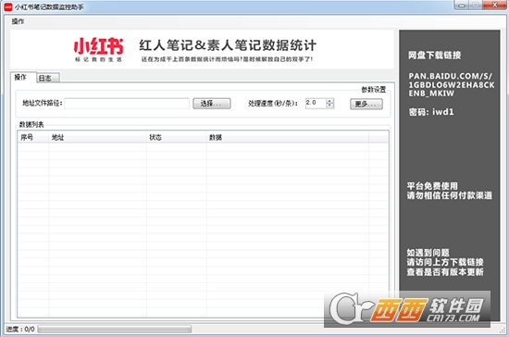Select the 操作 tab

pos(23,77)
